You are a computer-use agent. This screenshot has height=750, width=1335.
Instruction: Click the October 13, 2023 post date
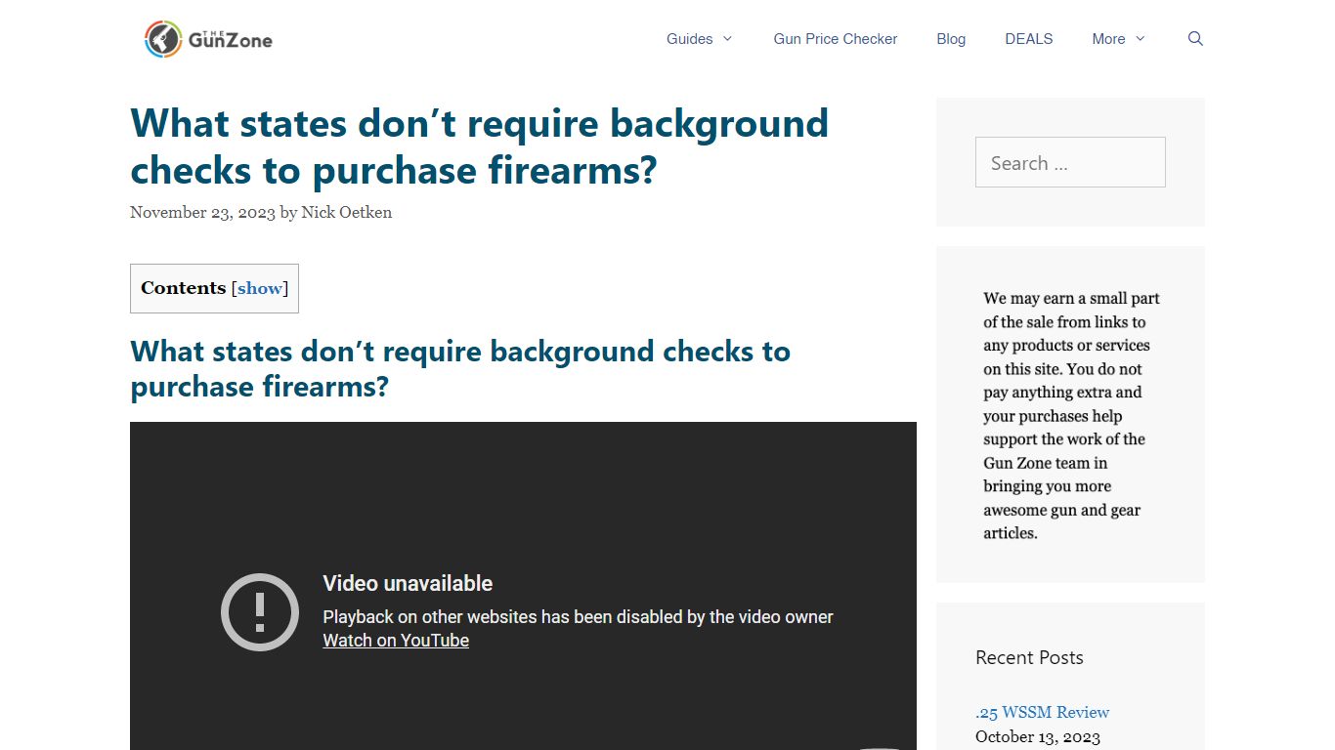1038,737
